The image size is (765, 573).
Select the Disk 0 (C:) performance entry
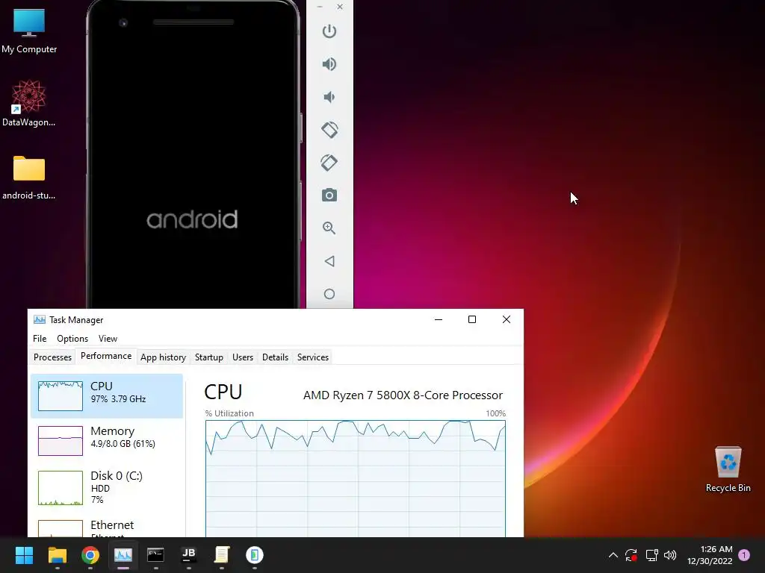(x=107, y=486)
